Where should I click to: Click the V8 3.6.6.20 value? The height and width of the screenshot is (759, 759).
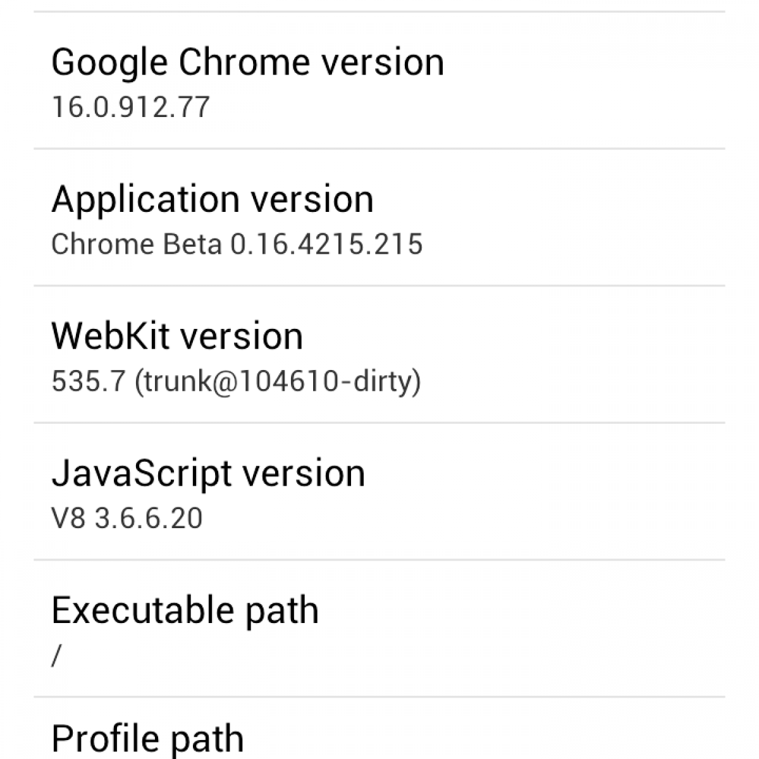pyautogui.click(x=126, y=519)
